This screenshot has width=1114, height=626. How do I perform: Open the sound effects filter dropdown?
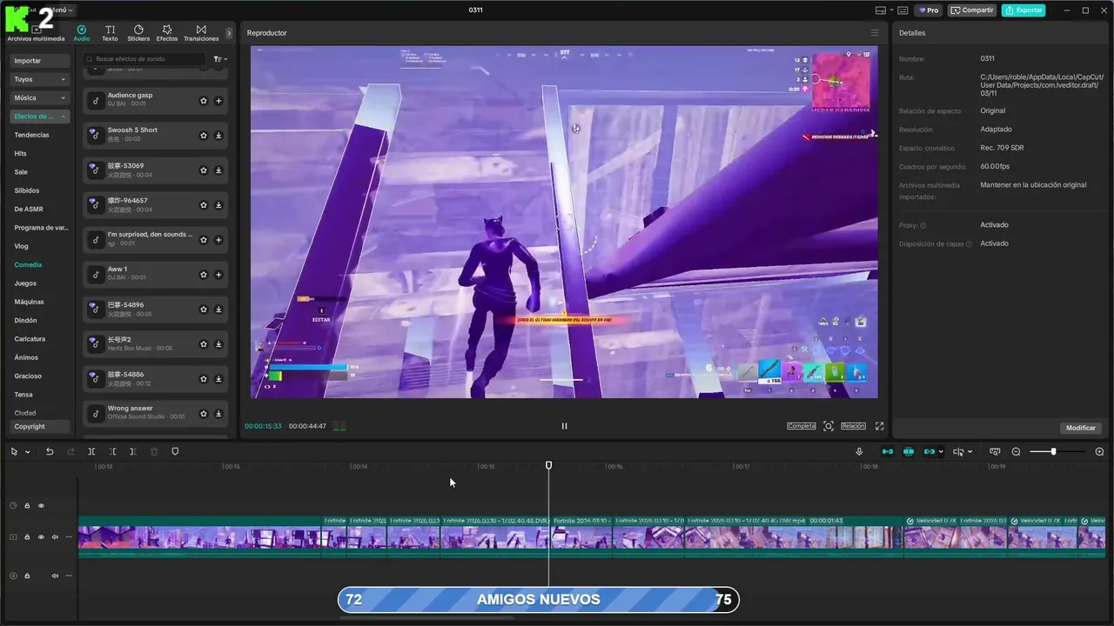tap(220, 59)
